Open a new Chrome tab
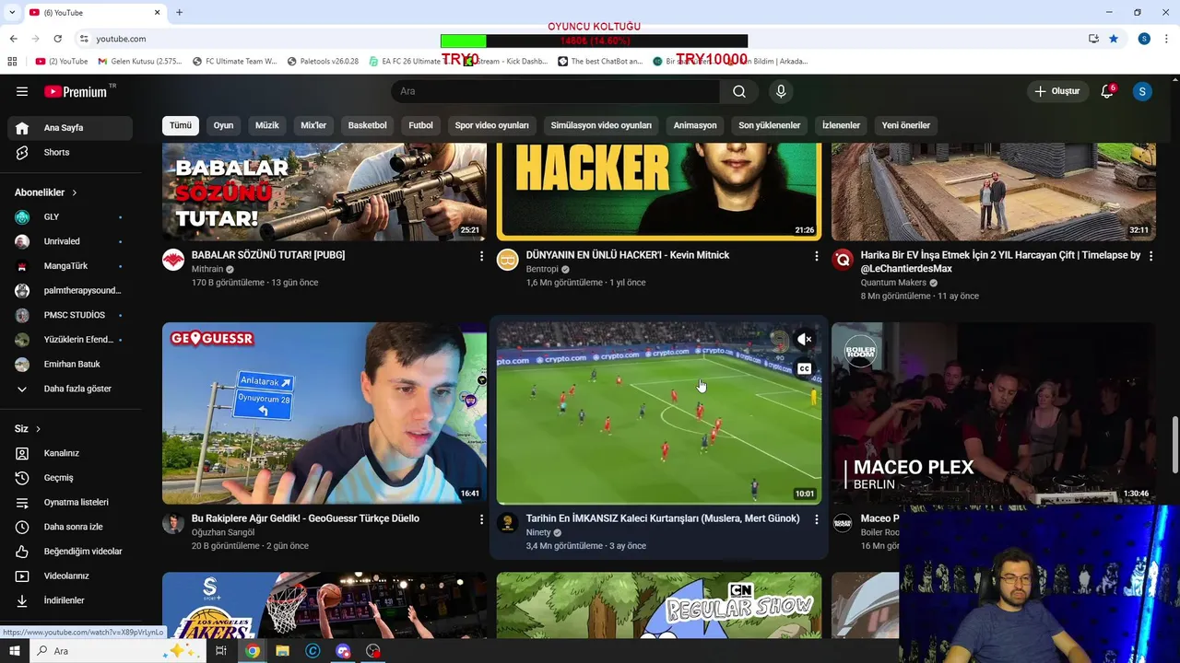Image resolution: width=1180 pixels, height=663 pixels. [179, 12]
